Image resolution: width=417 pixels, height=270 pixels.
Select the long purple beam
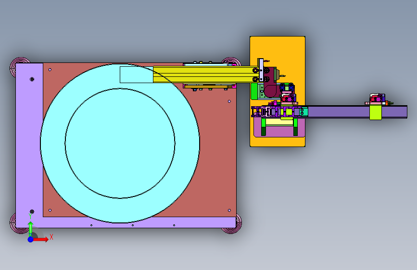click(x=338, y=112)
